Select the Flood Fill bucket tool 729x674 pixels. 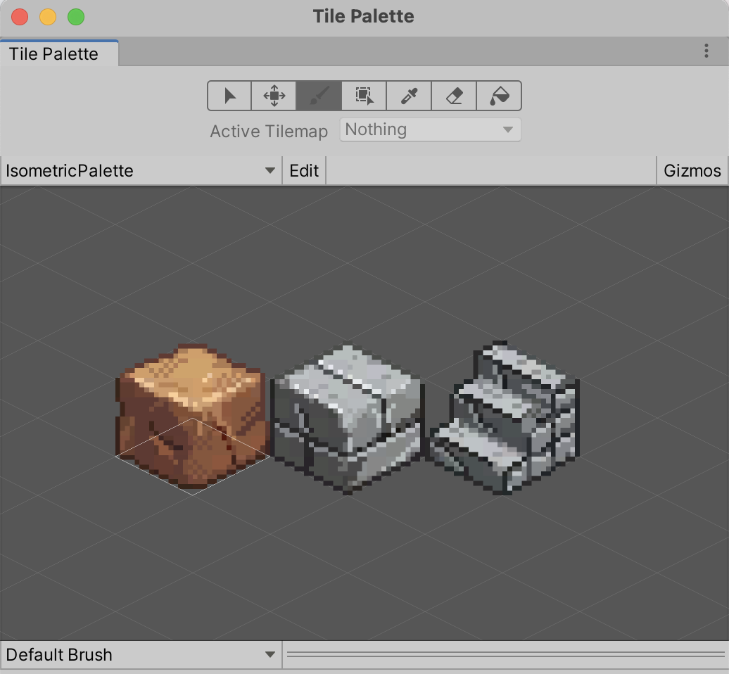tap(500, 96)
